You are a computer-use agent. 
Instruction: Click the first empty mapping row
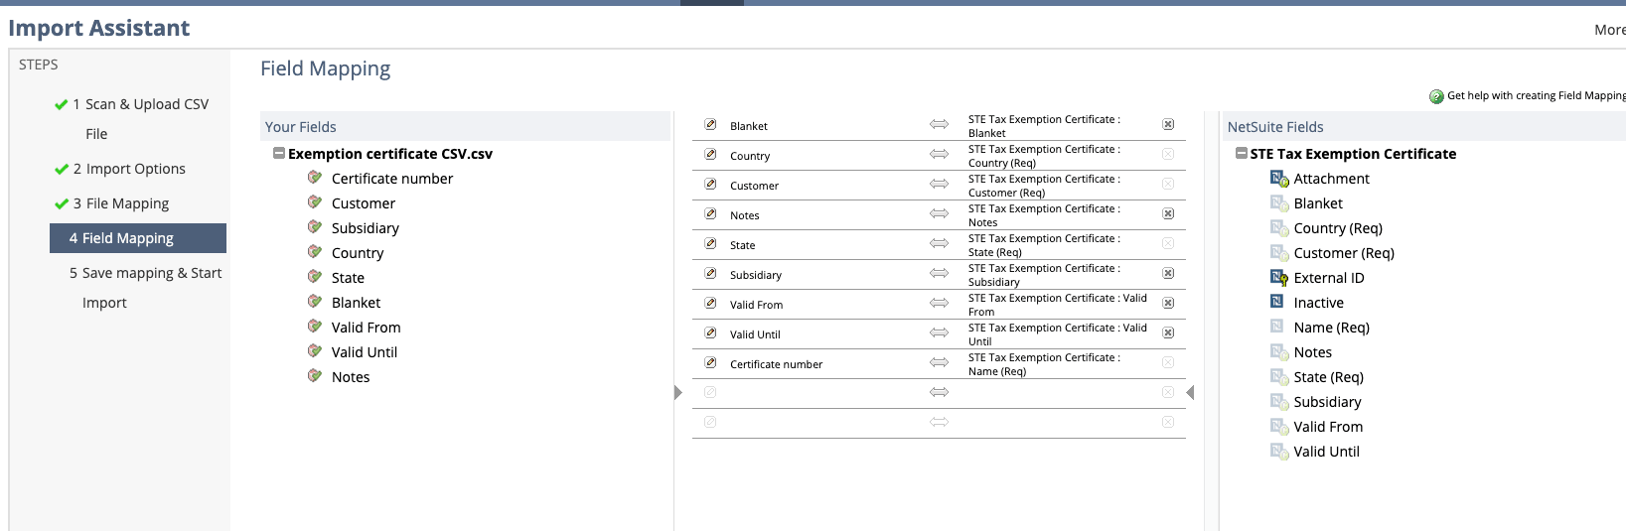(x=939, y=393)
